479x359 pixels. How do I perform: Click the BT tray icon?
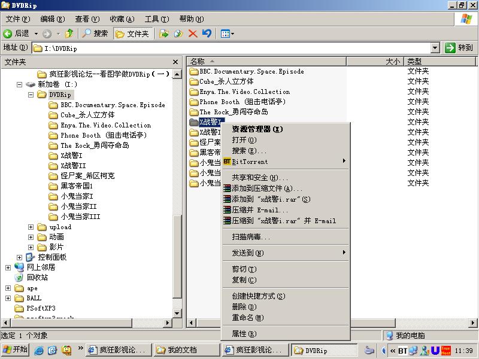click(x=402, y=351)
